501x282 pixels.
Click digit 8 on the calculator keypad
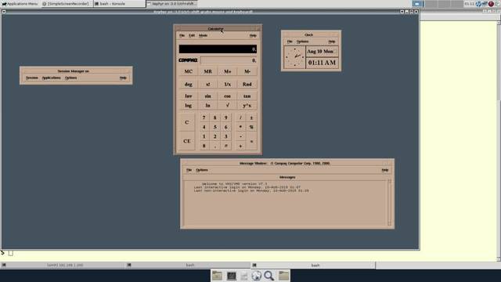pyautogui.click(x=214, y=117)
